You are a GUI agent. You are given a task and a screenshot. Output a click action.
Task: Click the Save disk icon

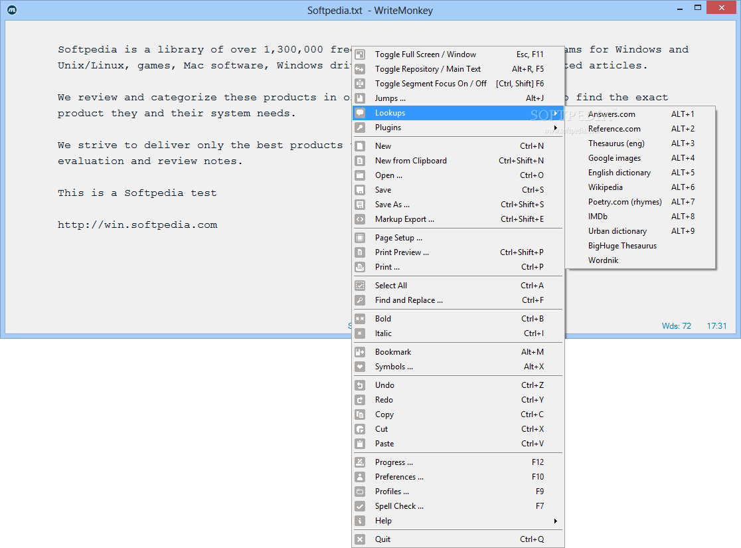[360, 190]
